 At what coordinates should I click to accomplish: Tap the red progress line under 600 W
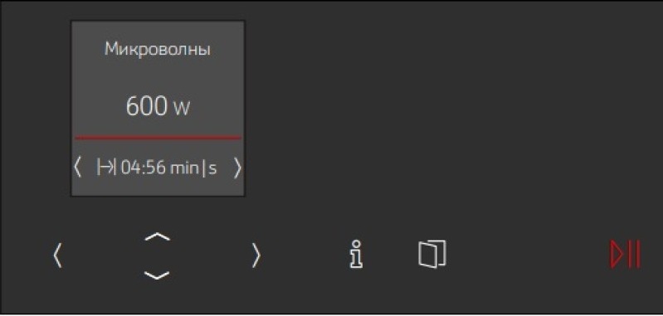click(158, 138)
